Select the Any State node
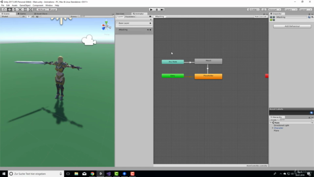This screenshot has height=177, width=314. coord(173,62)
